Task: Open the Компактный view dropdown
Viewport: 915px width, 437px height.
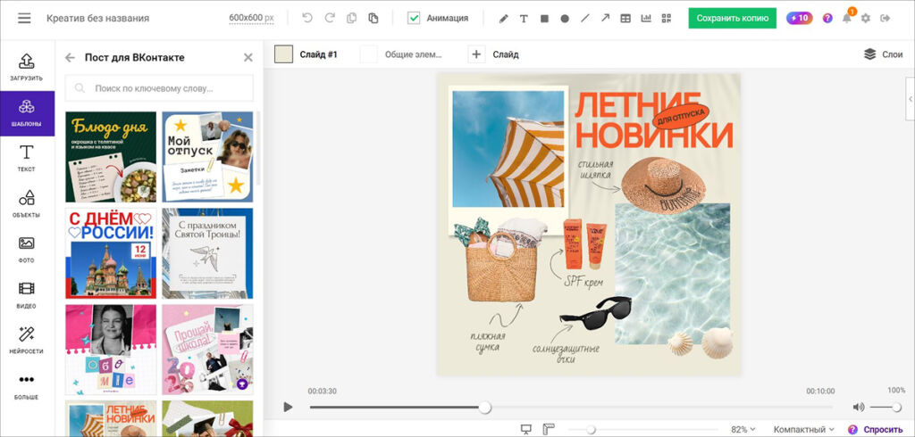Action: 803,430
